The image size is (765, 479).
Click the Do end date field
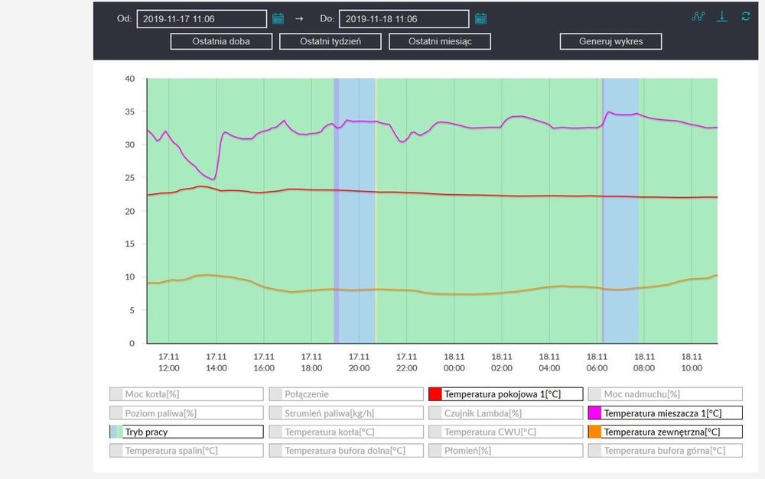403,19
